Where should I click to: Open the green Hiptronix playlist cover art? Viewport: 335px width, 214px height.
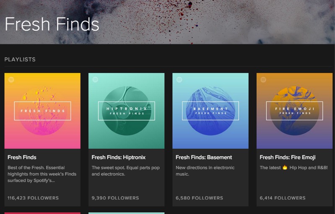(x=126, y=111)
